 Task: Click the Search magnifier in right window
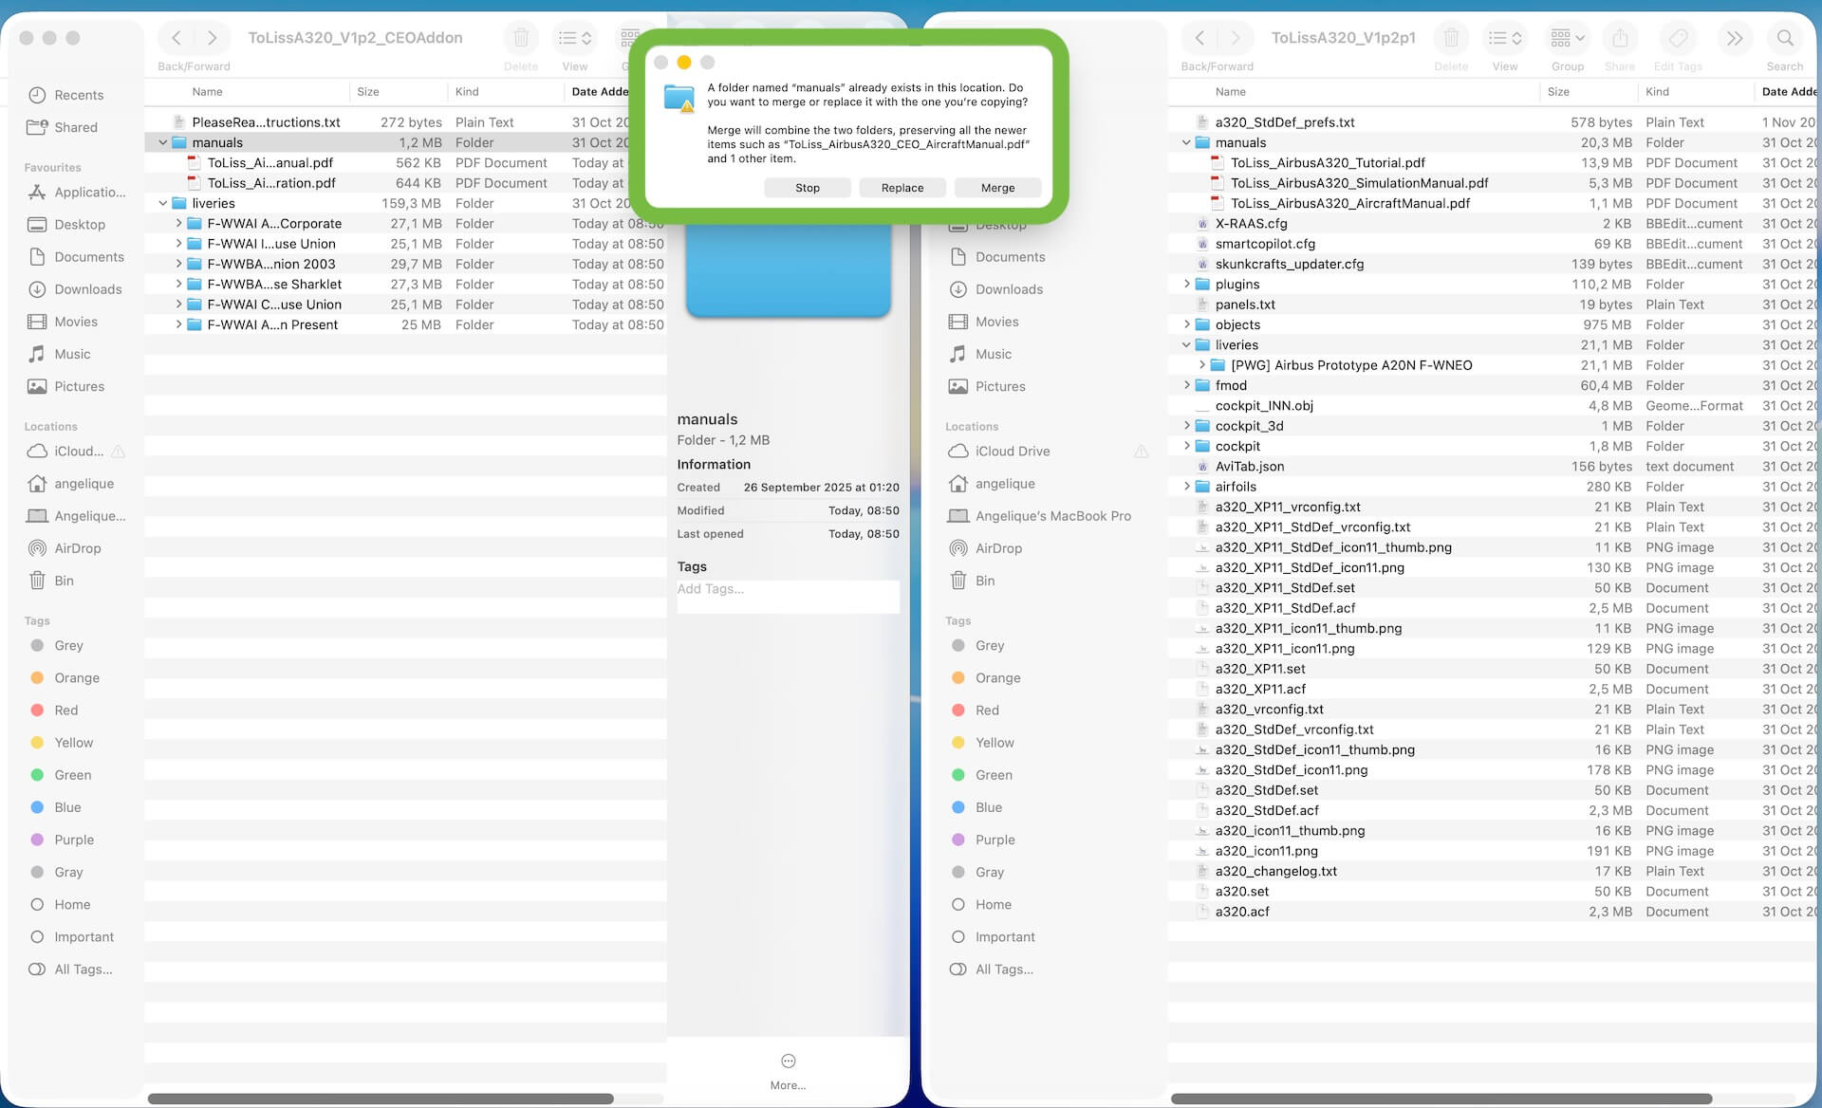1784,39
